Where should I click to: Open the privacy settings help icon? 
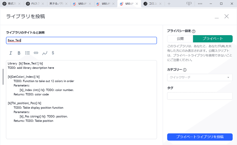click(x=193, y=31)
